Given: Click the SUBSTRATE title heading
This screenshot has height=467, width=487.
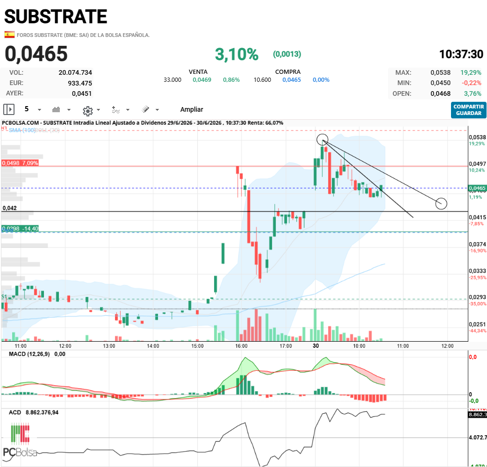Looking at the screenshot, I should 56,16.
